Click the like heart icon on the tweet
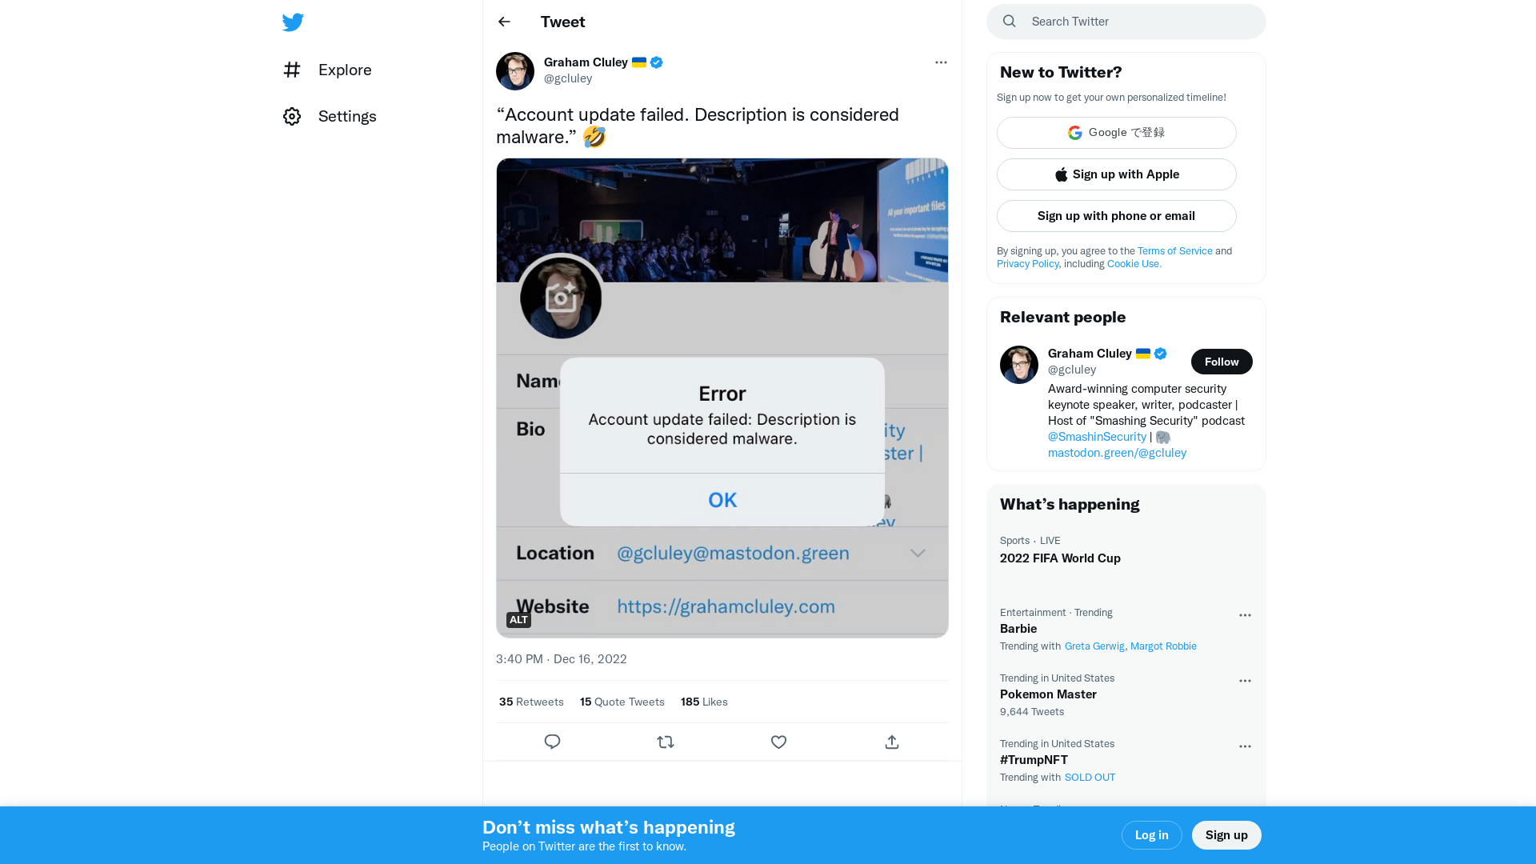 point(778,742)
